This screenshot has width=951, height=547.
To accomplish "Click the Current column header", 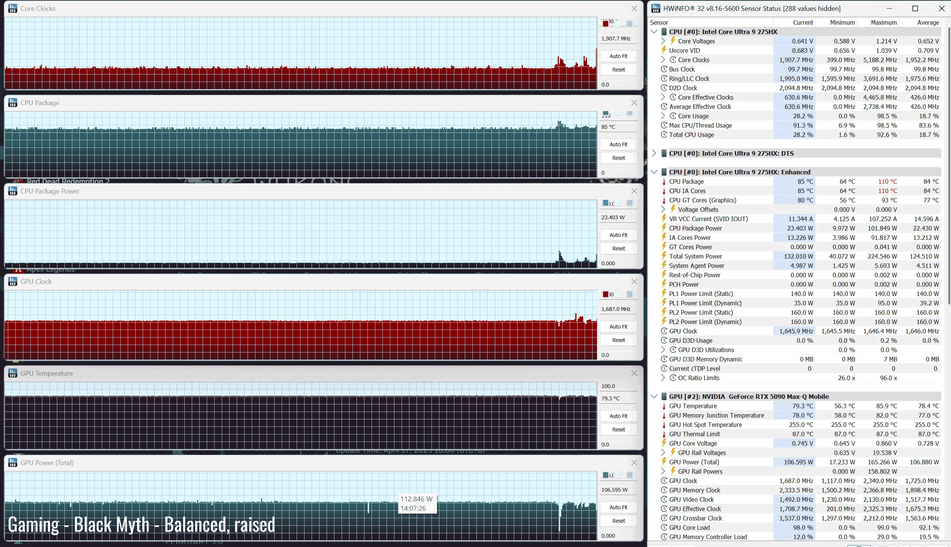I will 794,22.
